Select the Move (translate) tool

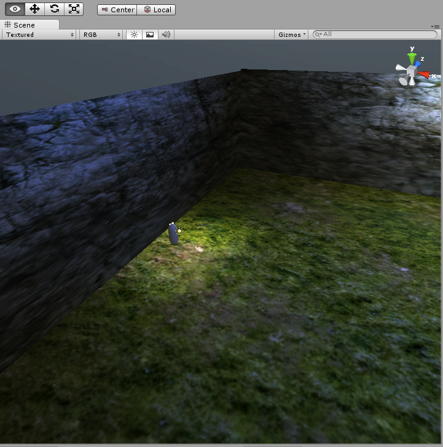[35, 9]
